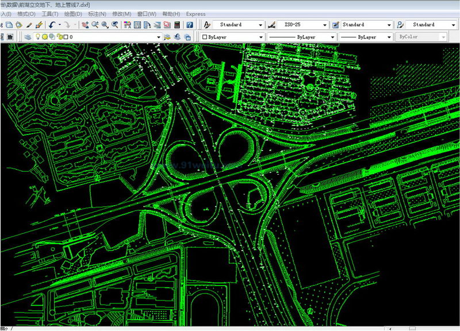Click the Zoom Window magnifier icon
Image resolution: width=460 pixels, height=331 pixels.
tap(105, 25)
